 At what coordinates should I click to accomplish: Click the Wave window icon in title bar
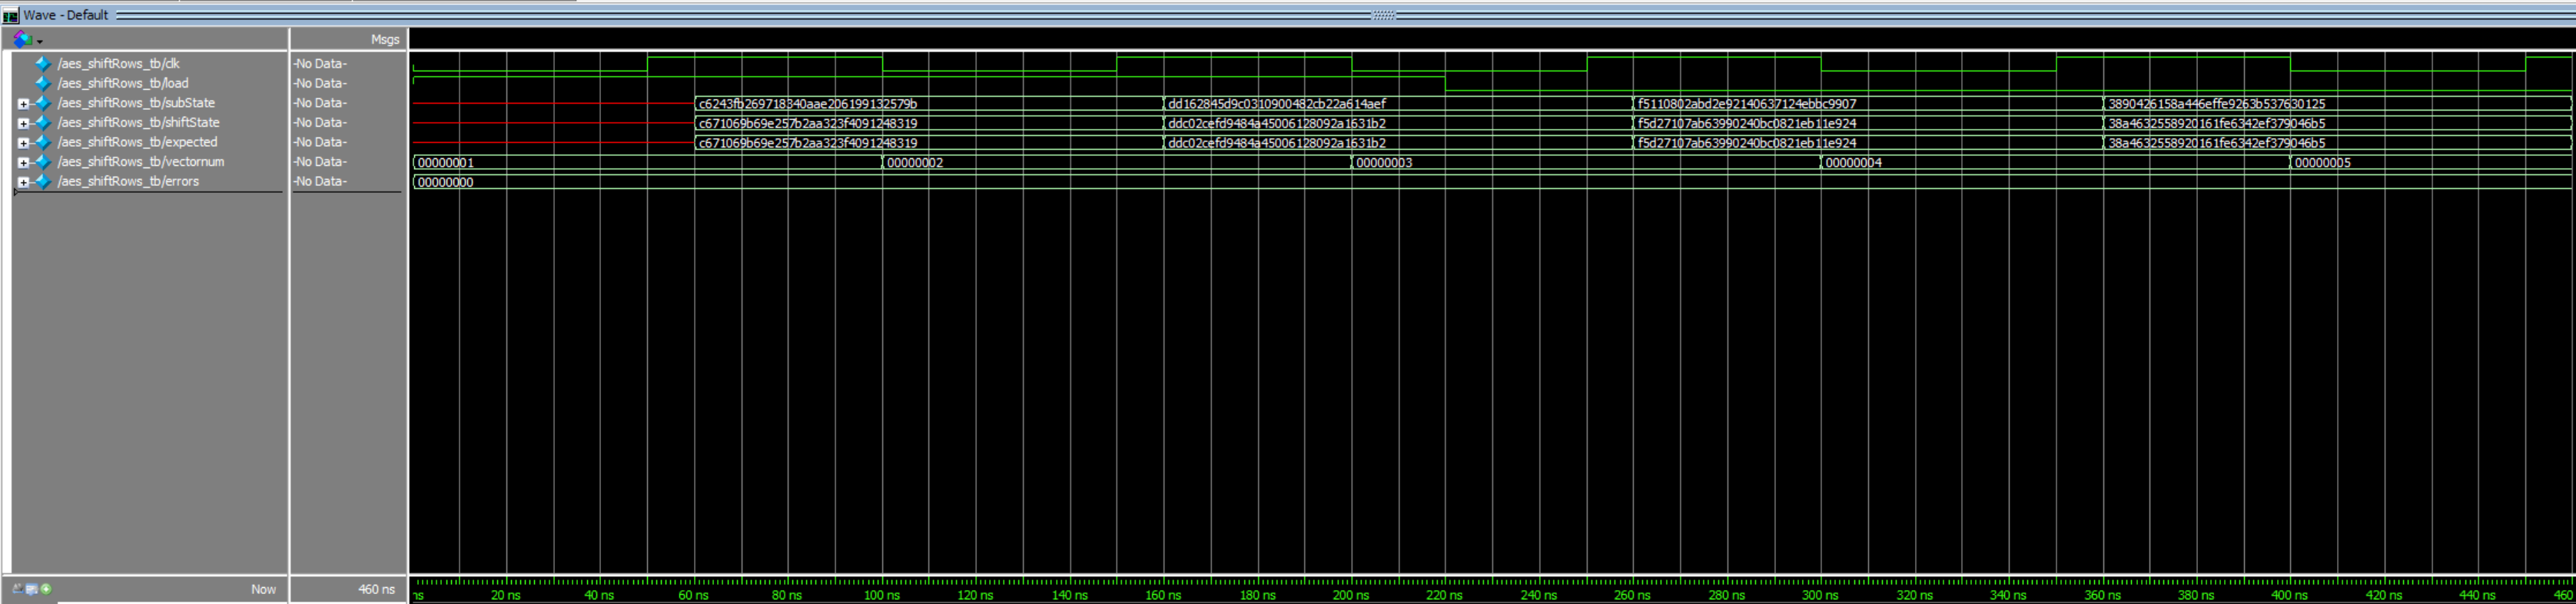point(11,16)
